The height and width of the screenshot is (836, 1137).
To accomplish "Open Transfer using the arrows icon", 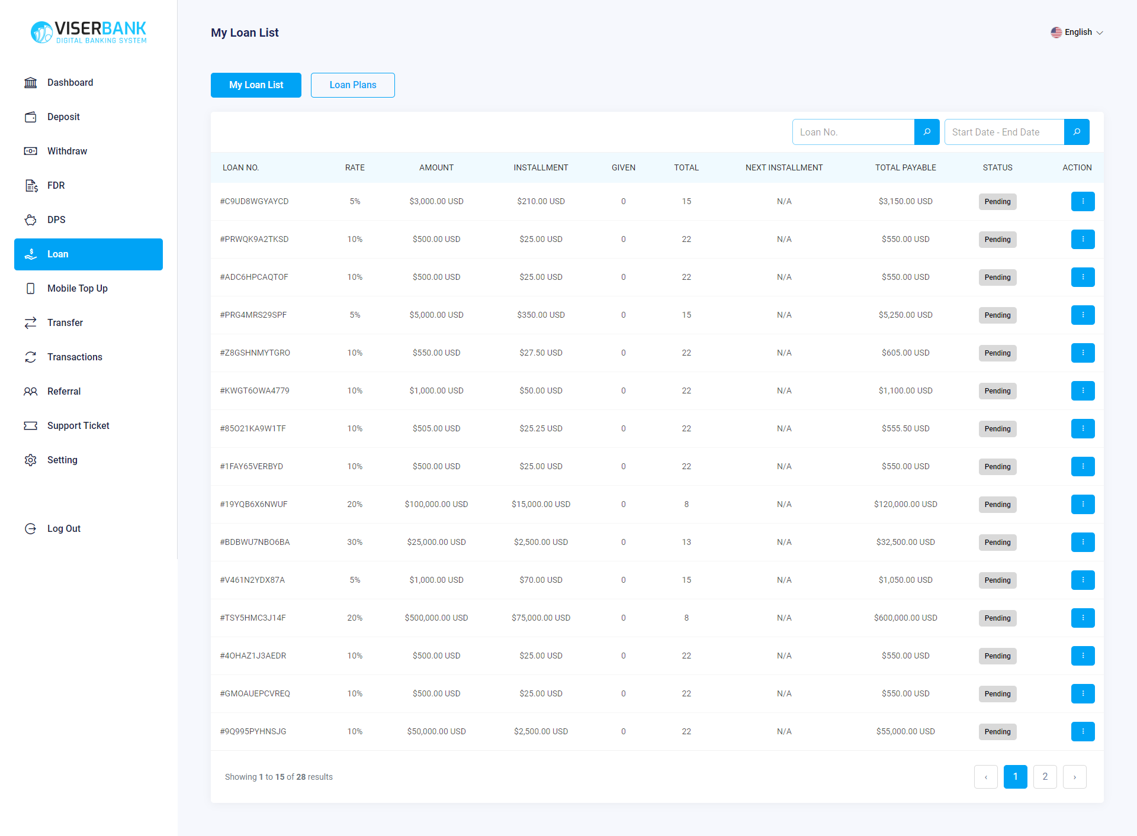I will coord(30,322).
